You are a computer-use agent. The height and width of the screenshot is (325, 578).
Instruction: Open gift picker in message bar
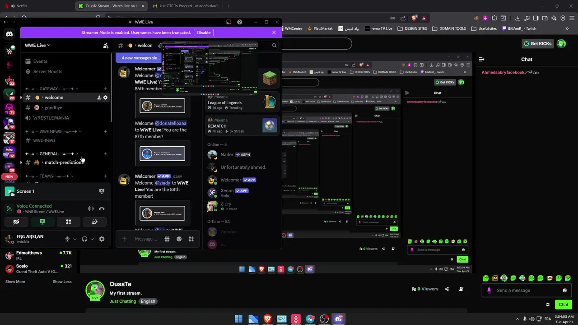(x=167, y=239)
